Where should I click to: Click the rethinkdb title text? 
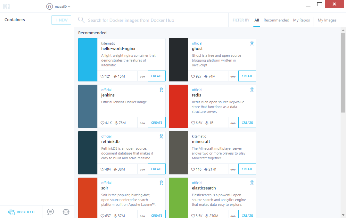tap(110, 142)
